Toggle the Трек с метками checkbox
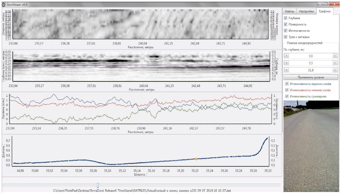This screenshot has width=341, height=194. (x=286, y=37)
